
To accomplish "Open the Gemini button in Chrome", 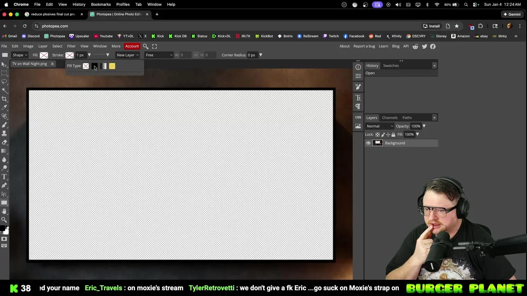I will tap(512, 14).
